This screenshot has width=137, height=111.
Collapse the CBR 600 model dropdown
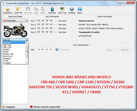(15, 40)
